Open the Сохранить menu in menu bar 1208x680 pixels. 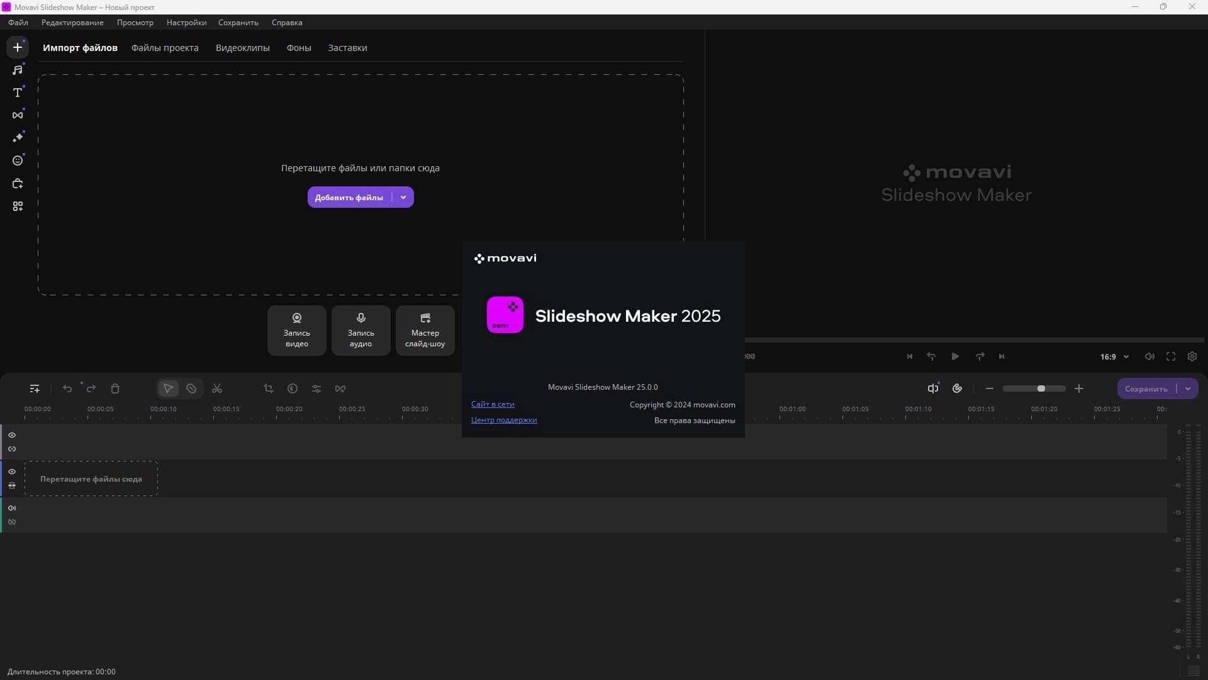238,23
